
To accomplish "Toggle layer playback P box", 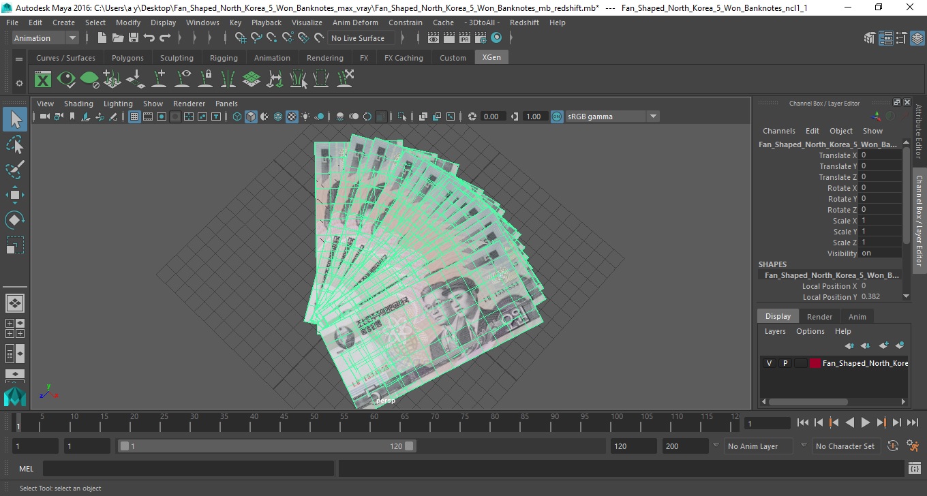I will click(785, 363).
